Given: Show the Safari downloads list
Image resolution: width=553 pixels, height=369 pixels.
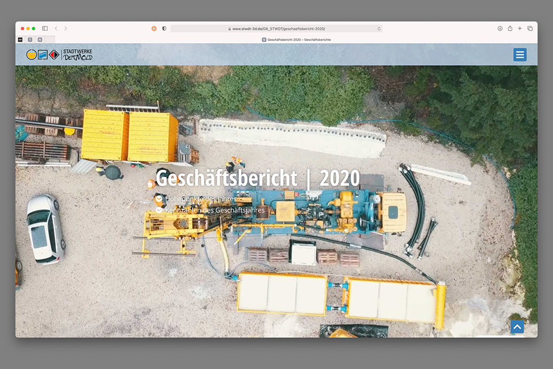Looking at the screenshot, I should [x=500, y=28].
